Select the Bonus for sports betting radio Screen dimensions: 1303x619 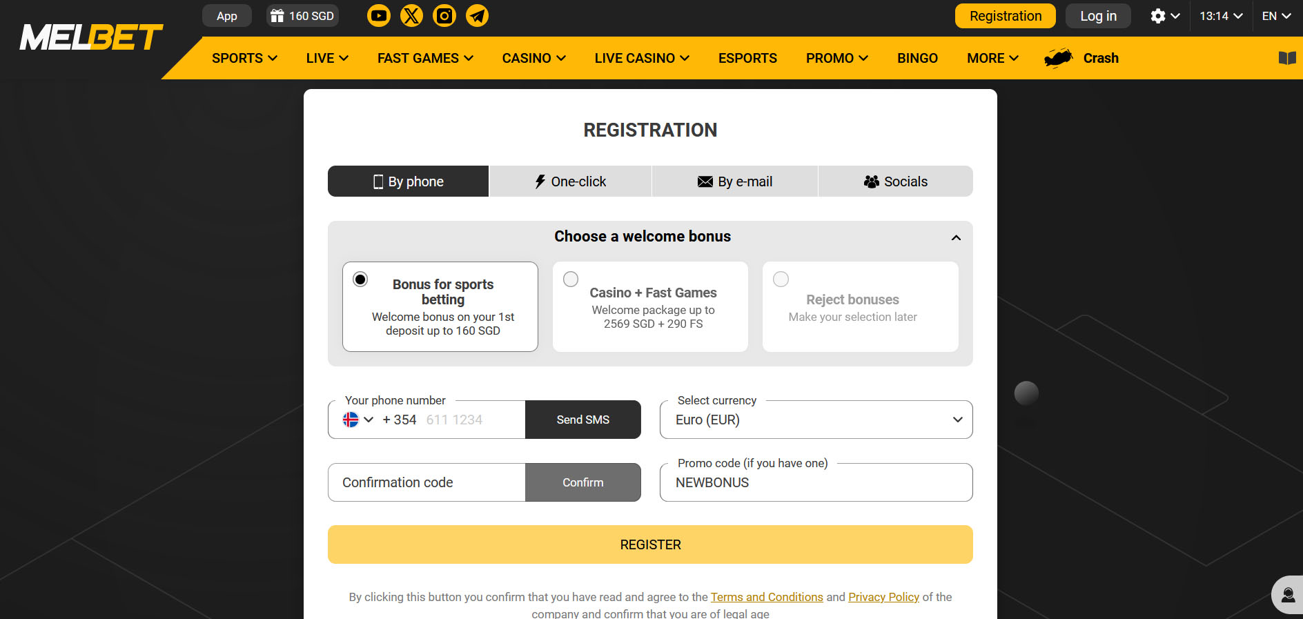click(360, 279)
